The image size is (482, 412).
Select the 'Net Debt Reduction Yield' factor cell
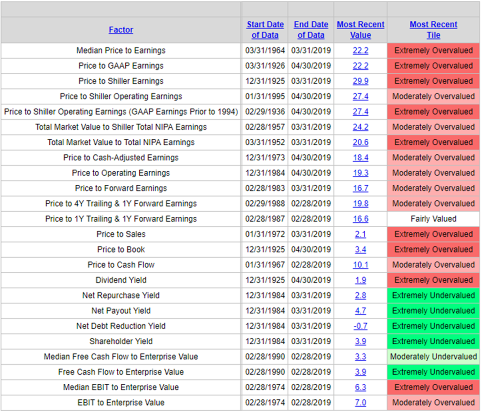pos(121,326)
